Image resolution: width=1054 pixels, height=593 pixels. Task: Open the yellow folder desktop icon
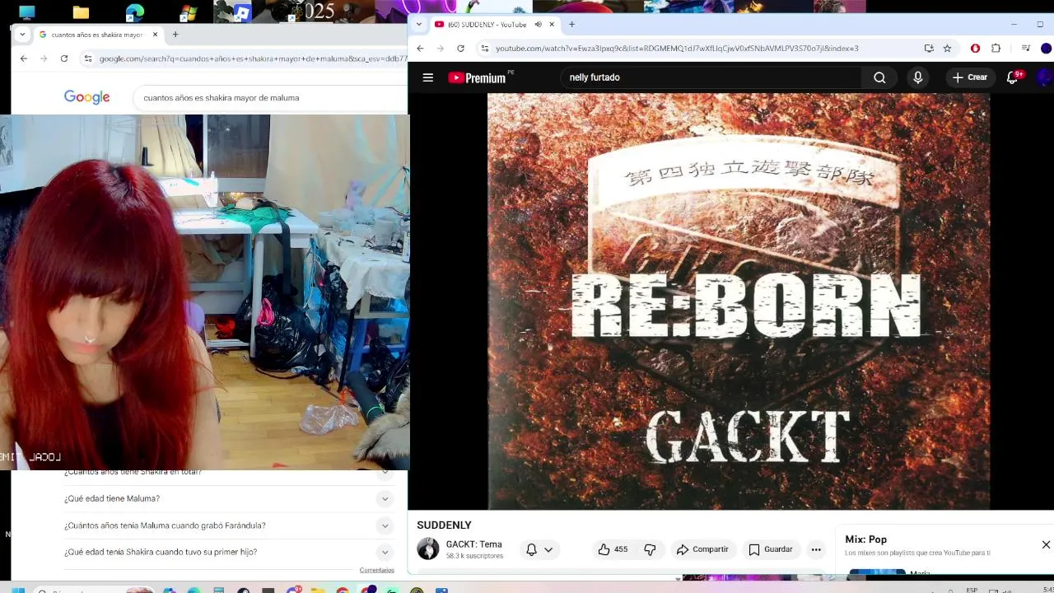point(81,12)
